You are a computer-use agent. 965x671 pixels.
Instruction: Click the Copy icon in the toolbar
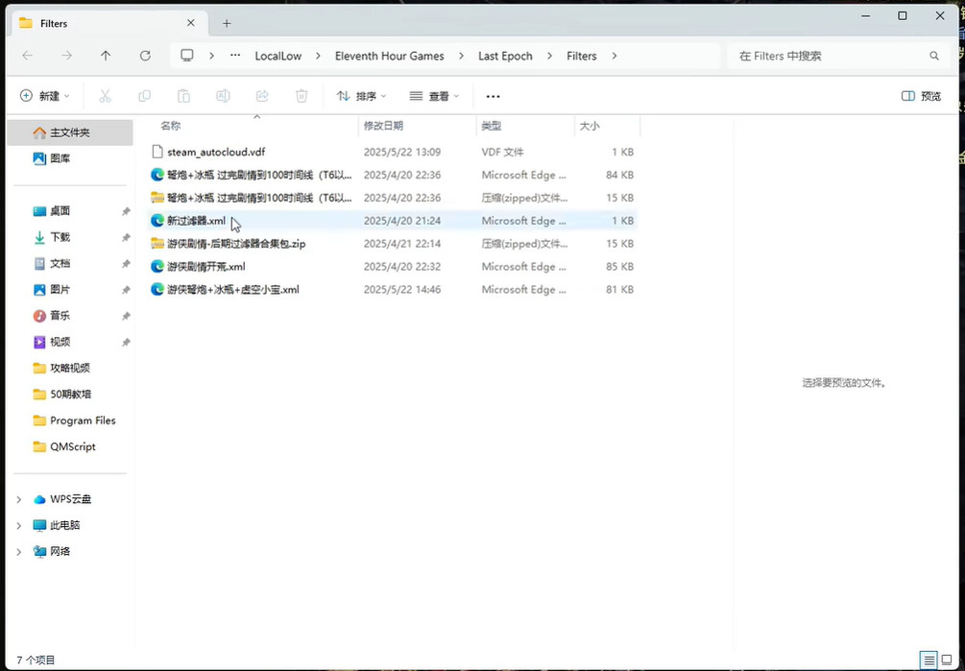click(144, 96)
